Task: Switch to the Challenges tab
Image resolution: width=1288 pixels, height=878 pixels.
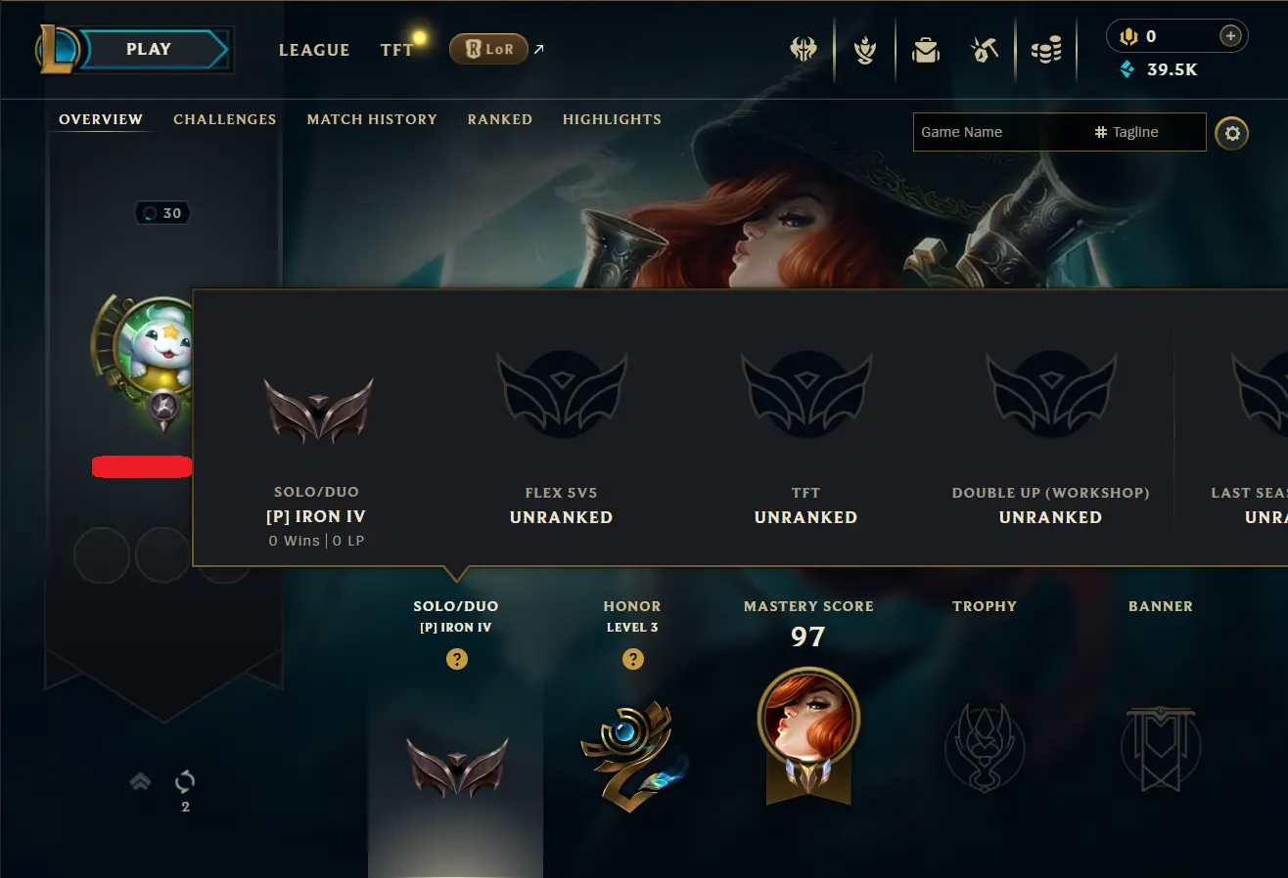Action: tap(225, 119)
